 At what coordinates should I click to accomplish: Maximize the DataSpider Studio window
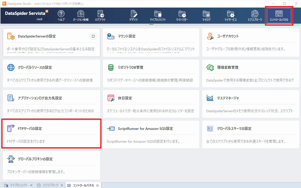[285, 4]
